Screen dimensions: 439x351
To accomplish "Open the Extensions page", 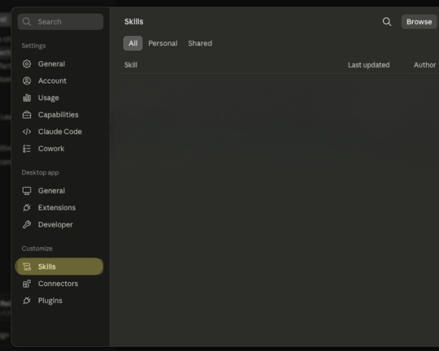I will (x=59, y=208).
